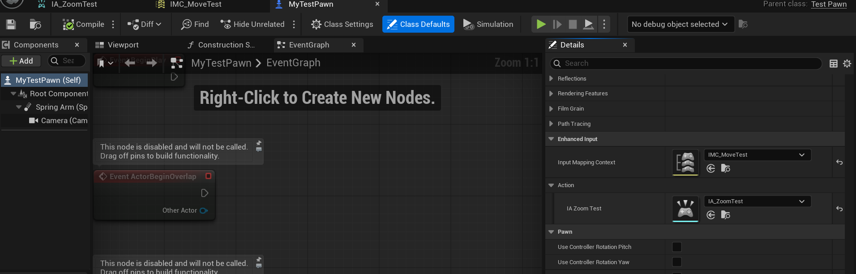Open IMC_MoveTest asset dropdown
The height and width of the screenshot is (274, 856).
[758, 155]
